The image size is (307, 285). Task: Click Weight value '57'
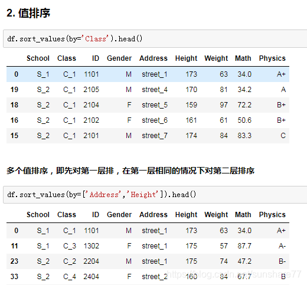224,246
